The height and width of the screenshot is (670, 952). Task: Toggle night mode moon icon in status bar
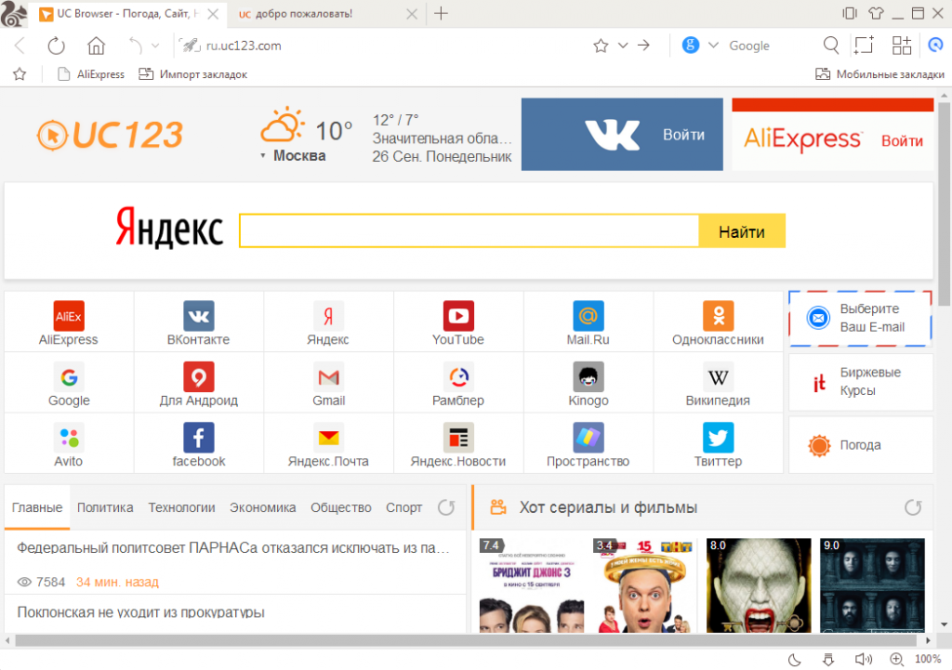(x=794, y=659)
